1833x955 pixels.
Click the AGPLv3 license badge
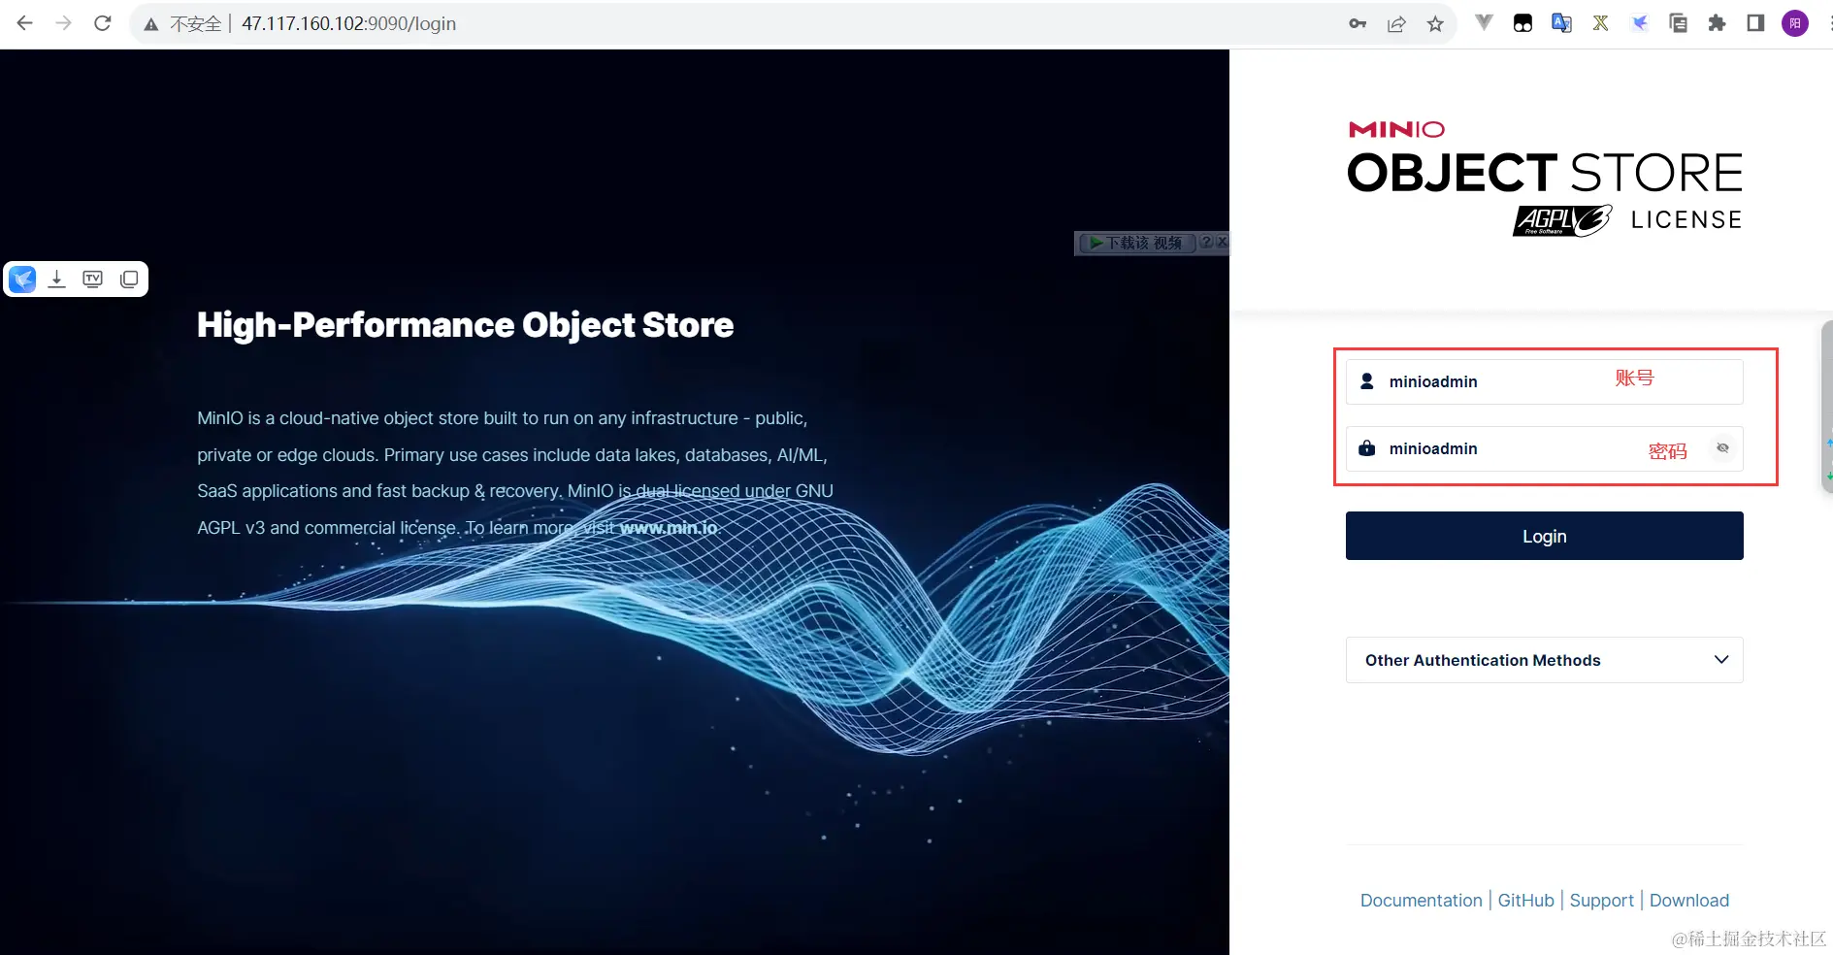pyautogui.click(x=1562, y=220)
